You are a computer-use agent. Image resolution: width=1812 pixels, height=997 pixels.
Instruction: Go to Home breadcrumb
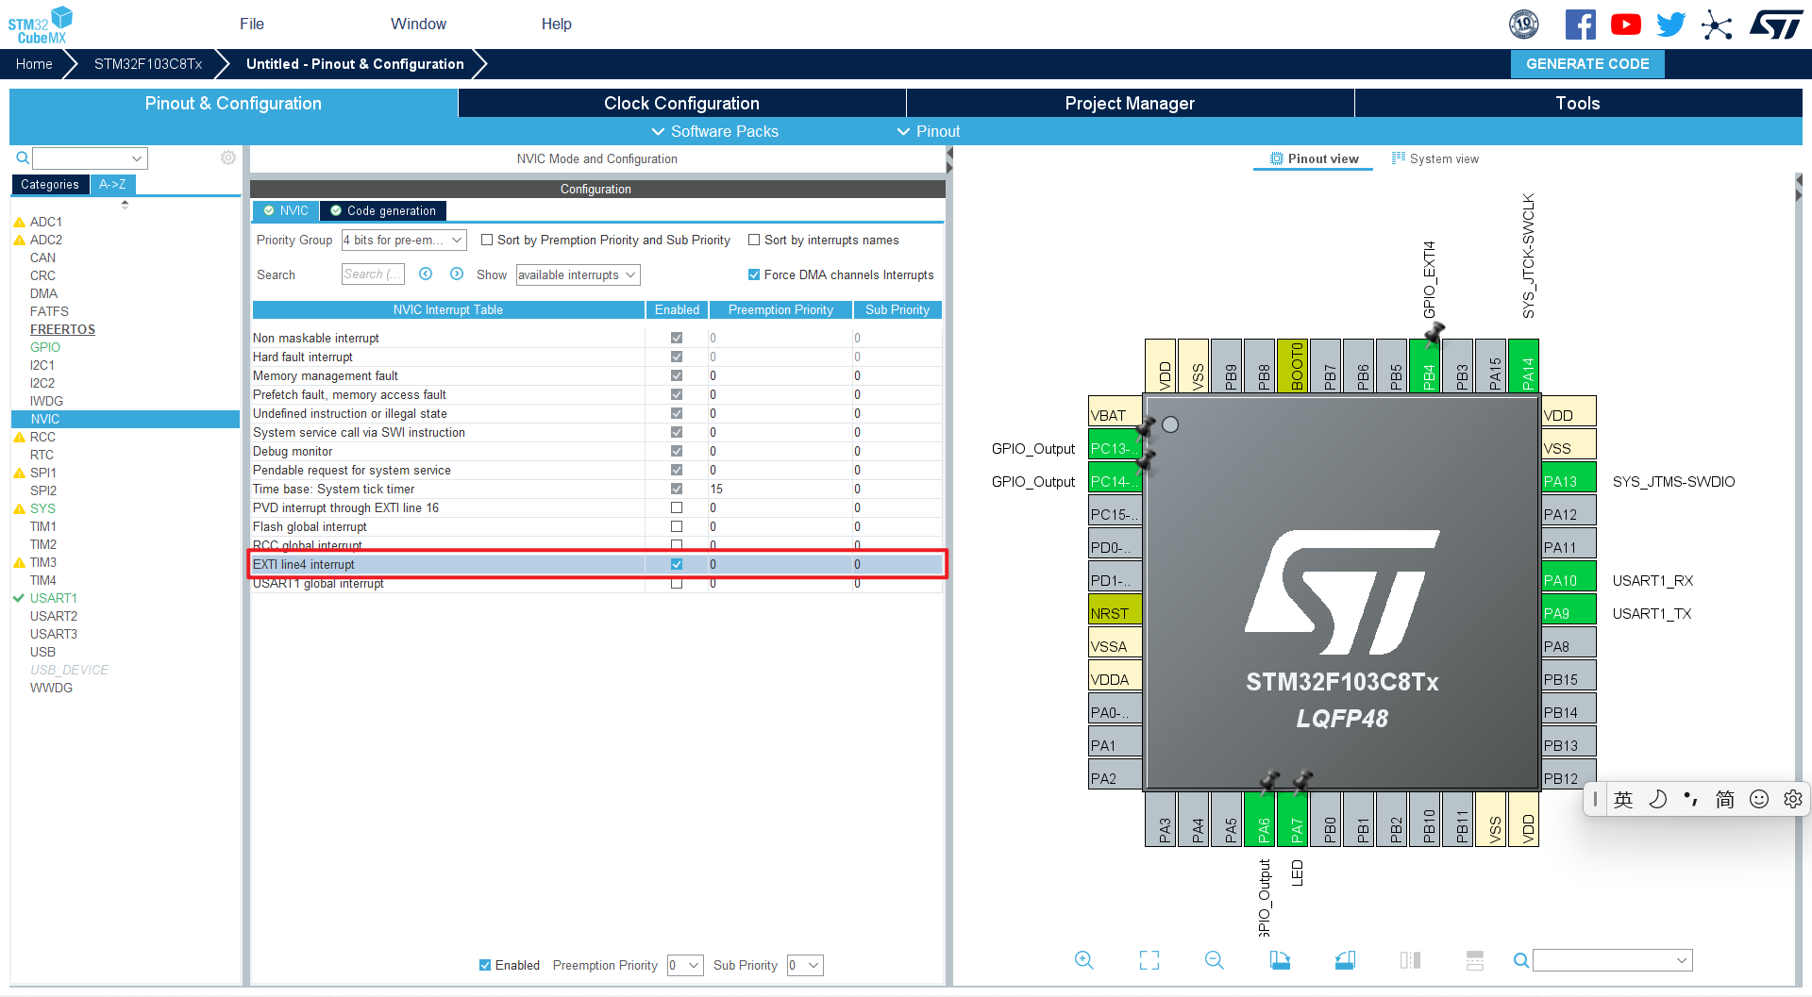(34, 64)
